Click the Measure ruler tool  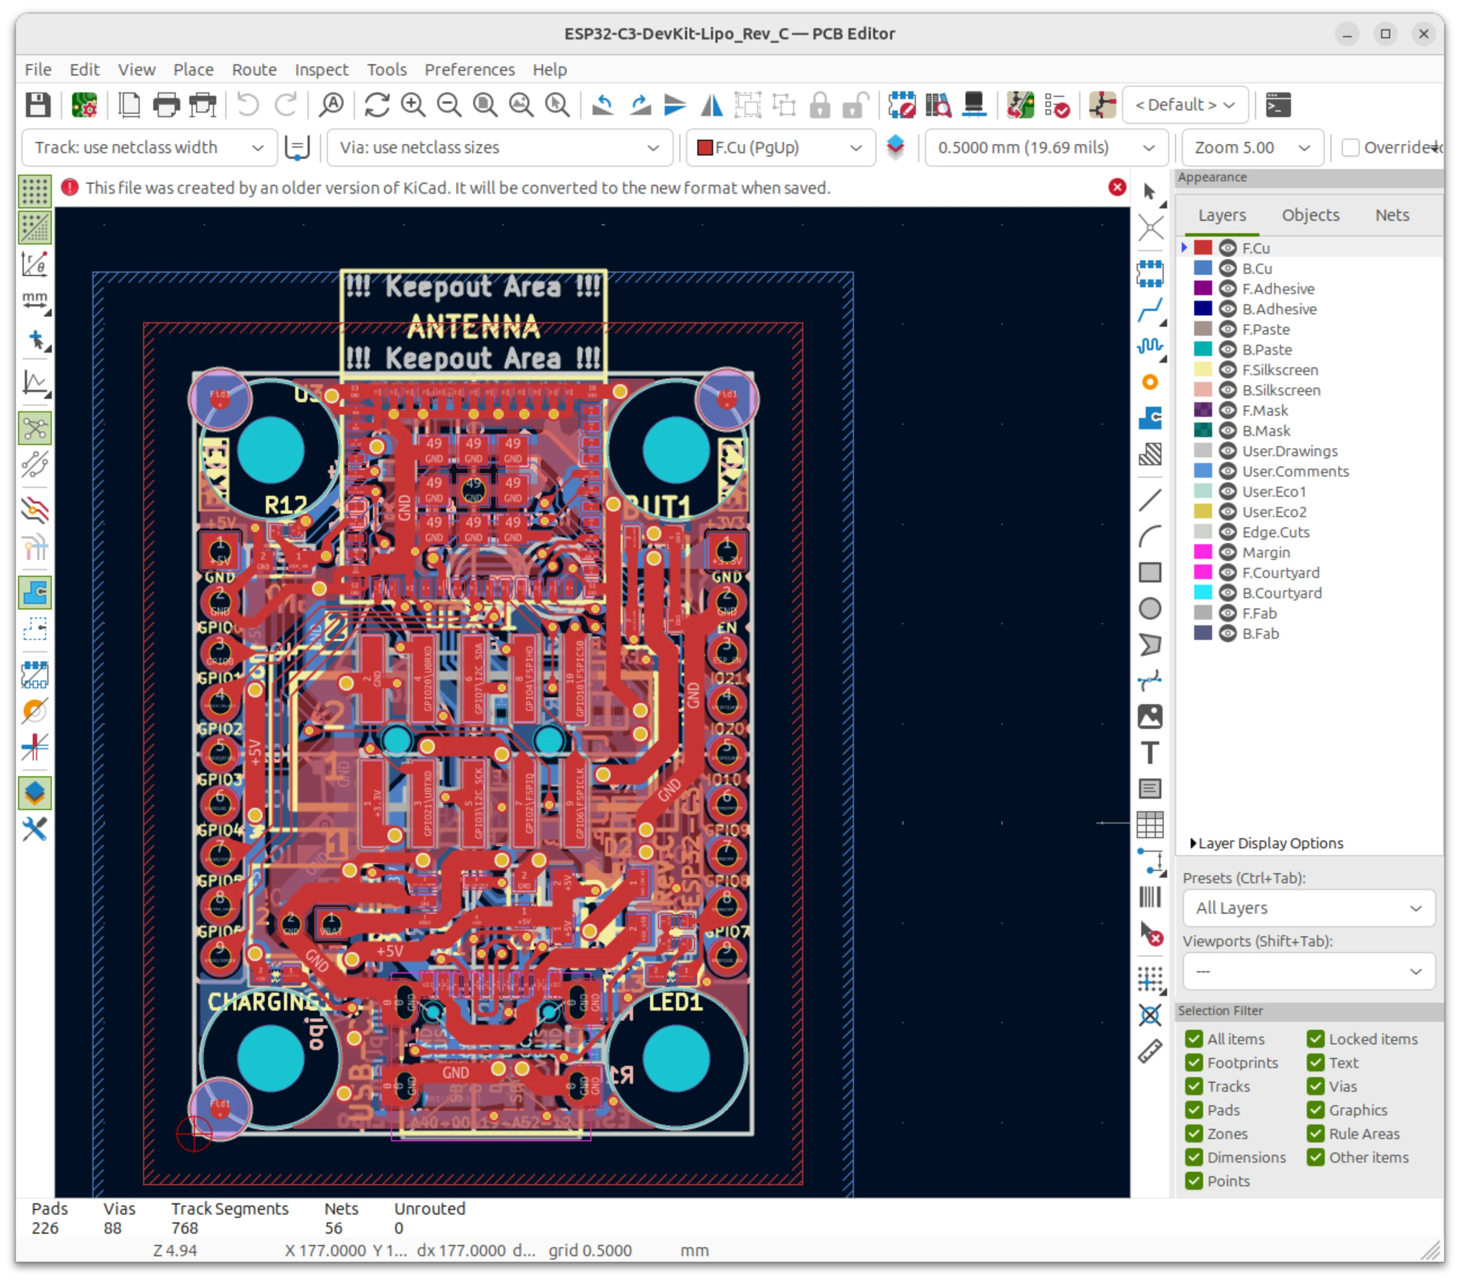1149,1052
